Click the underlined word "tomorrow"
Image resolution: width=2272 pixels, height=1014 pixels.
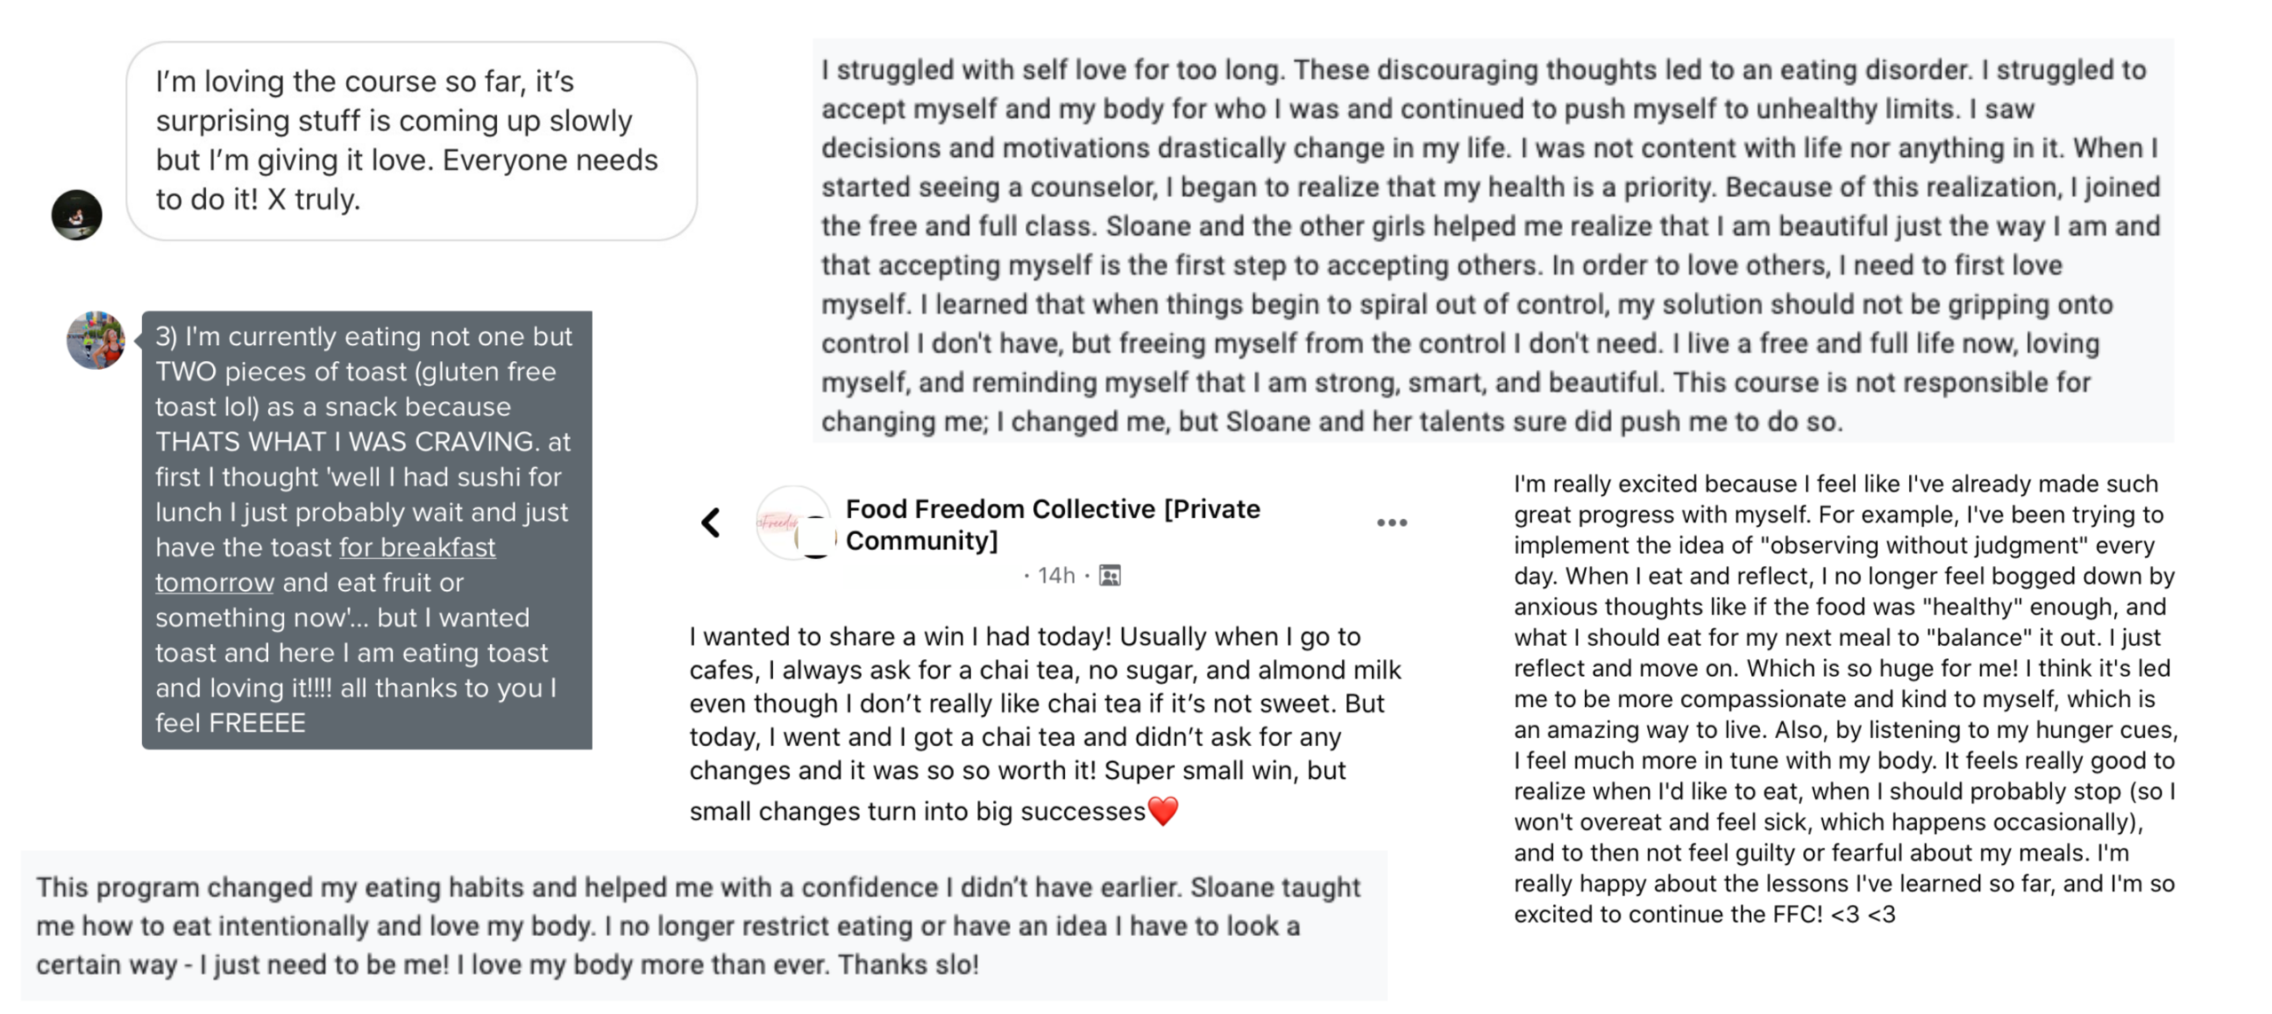coord(214,583)
